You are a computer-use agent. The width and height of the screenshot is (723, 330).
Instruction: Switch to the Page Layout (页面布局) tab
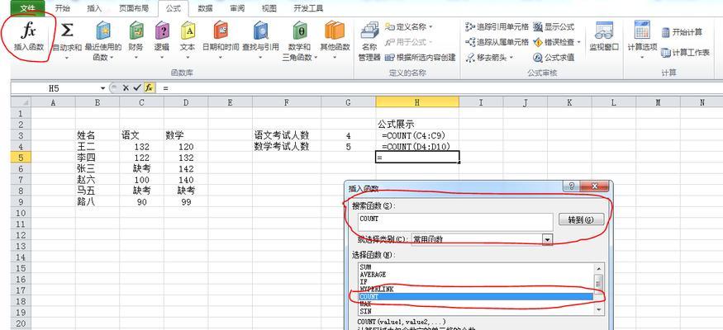[x=133, y=8]
